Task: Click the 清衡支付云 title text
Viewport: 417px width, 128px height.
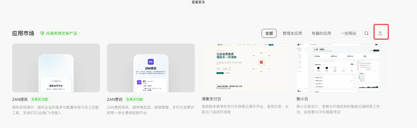Action: pyautogui.click(x=211, y=99)
